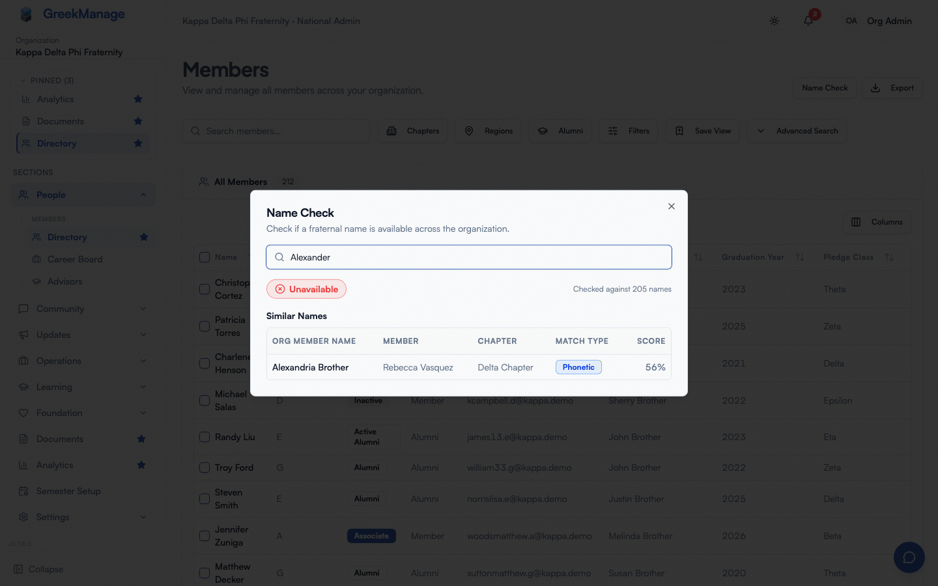Sort by Pledge Class arrows icon

pos(889,257)
